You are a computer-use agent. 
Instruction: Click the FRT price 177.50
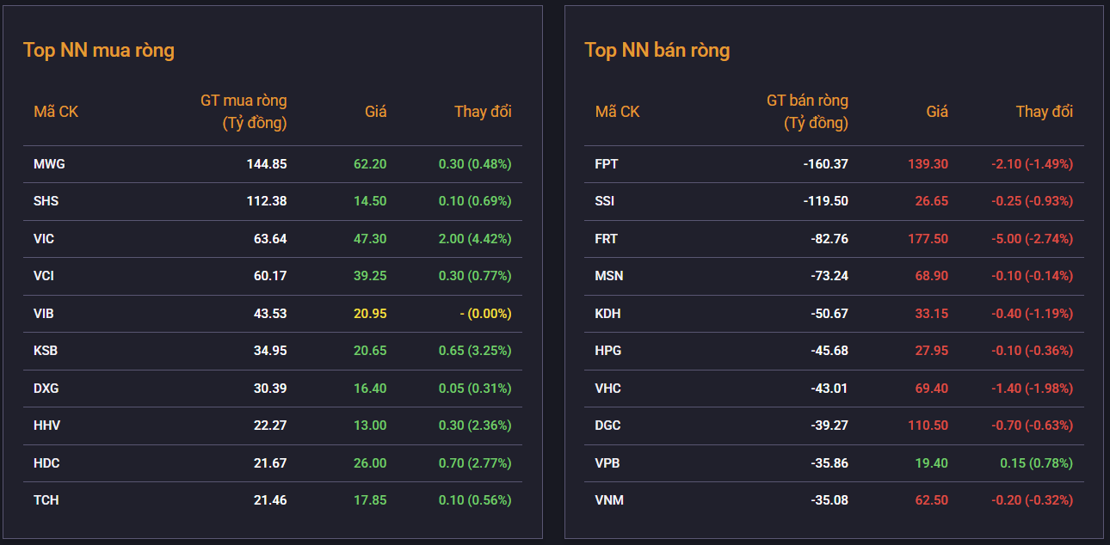tap(928, 239)
